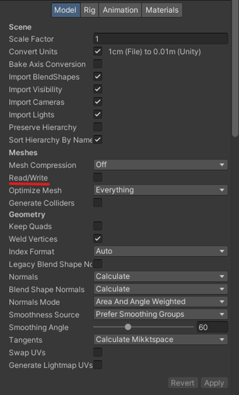The image size is (239, 395).
Task: Click the Scale Factor input field
Action: pos(161,39)
